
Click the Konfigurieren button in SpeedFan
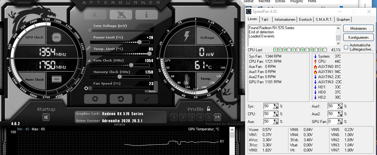(358, 37)
